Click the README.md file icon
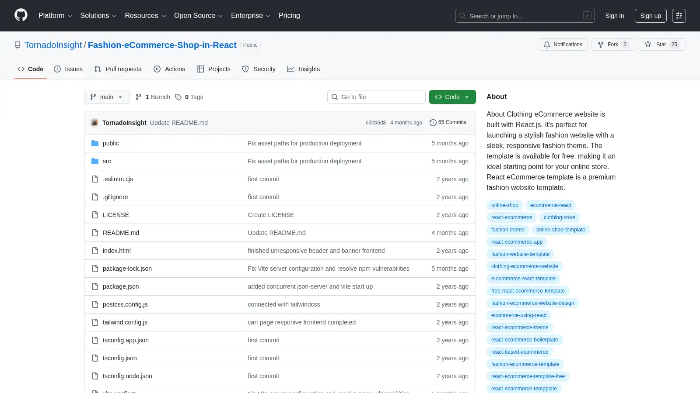700x393 pixels. 95,233
